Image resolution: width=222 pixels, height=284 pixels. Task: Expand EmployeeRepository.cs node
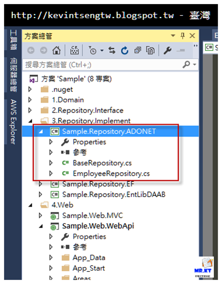[x=51, y=173]
